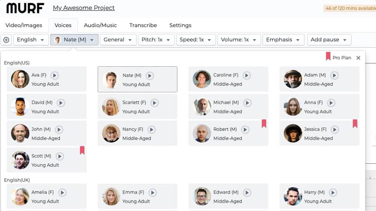Viewport: 376px width, 211px height.
Task: Expand the Pitch 1x dropdown
Action: (x=156, y=40)
